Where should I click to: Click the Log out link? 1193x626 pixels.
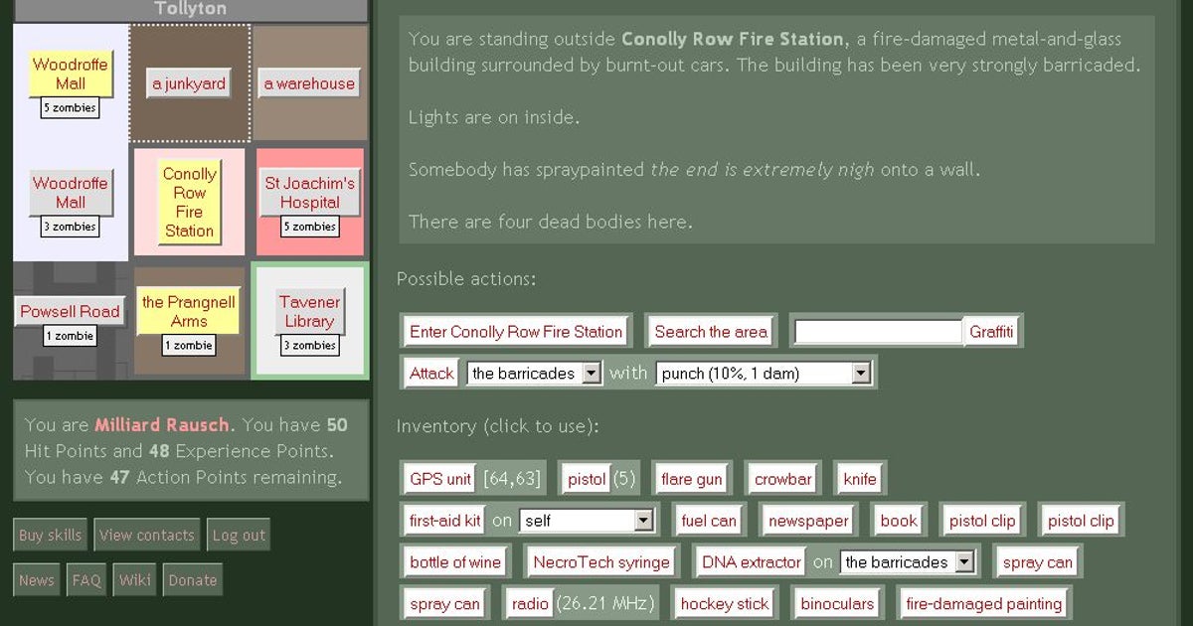[x=239, y=536]
